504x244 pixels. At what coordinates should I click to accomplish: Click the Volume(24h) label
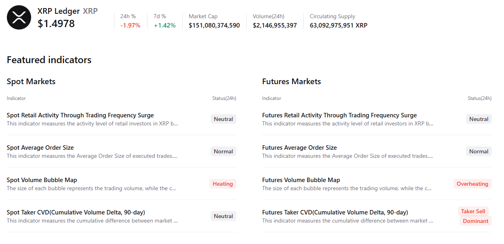tap(269, 17)
